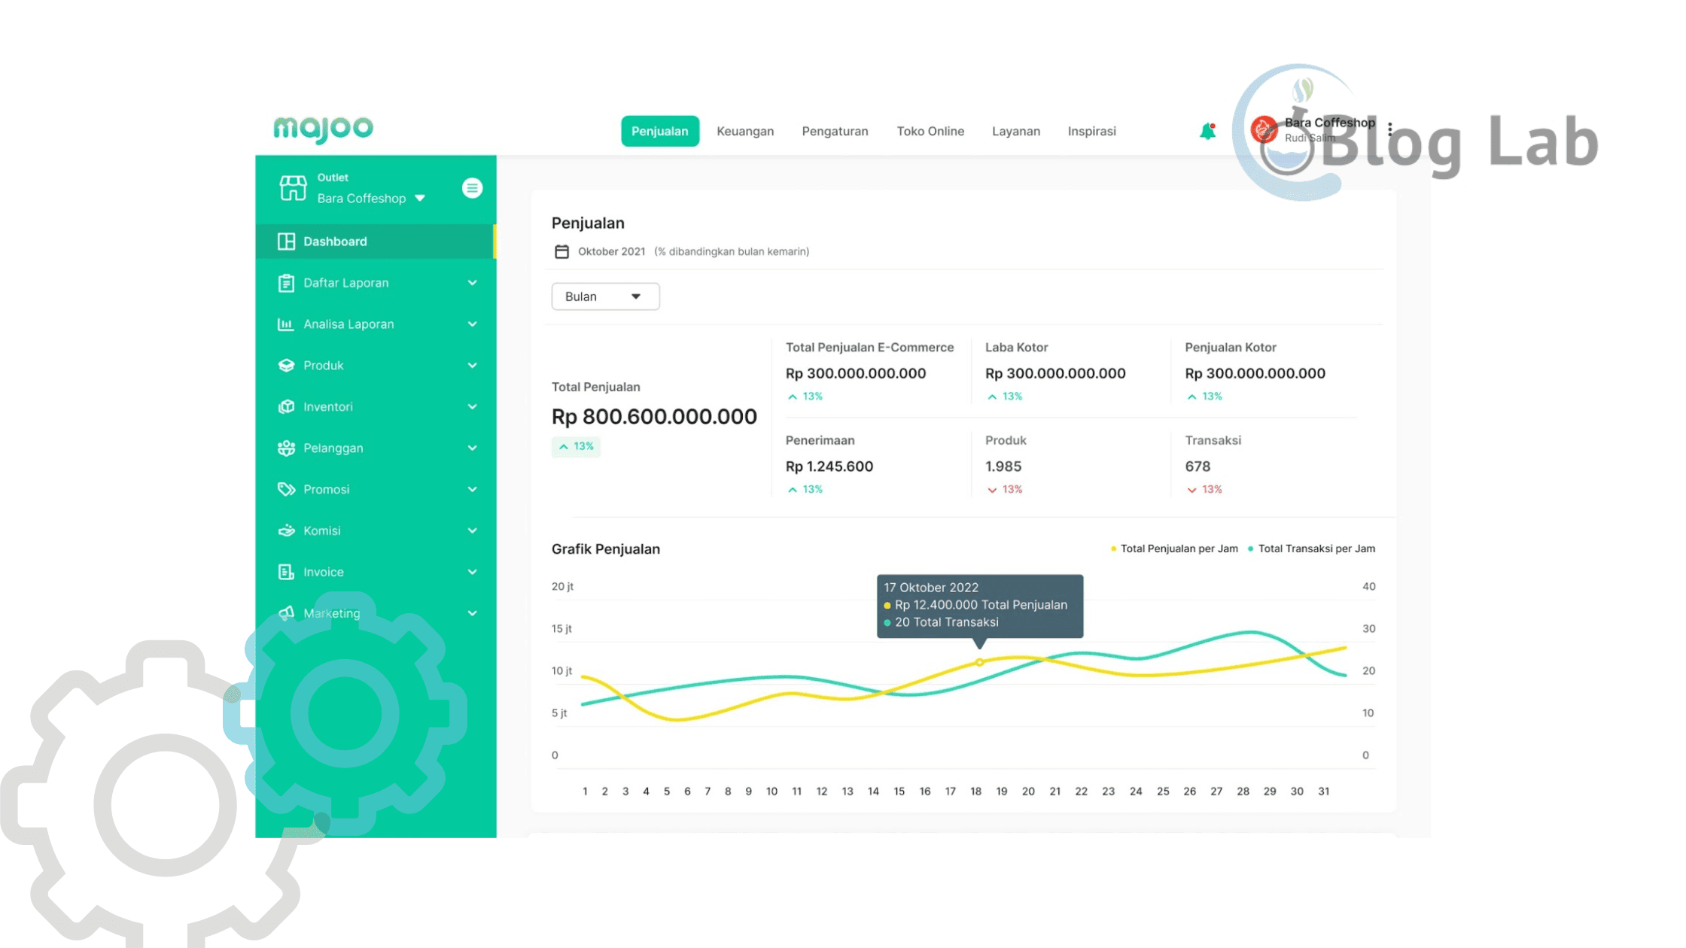Click the Produk box icon

[x=286, y=366]
